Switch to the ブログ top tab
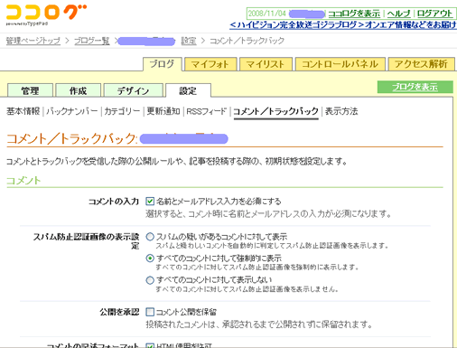Screen dimensions: 457x348 163,64
